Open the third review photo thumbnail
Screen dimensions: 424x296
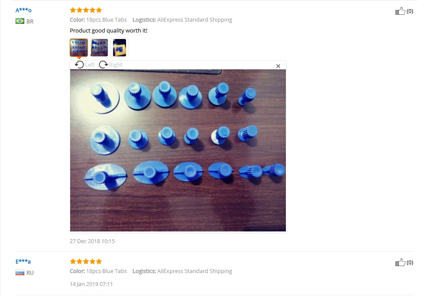click(120, 48)
